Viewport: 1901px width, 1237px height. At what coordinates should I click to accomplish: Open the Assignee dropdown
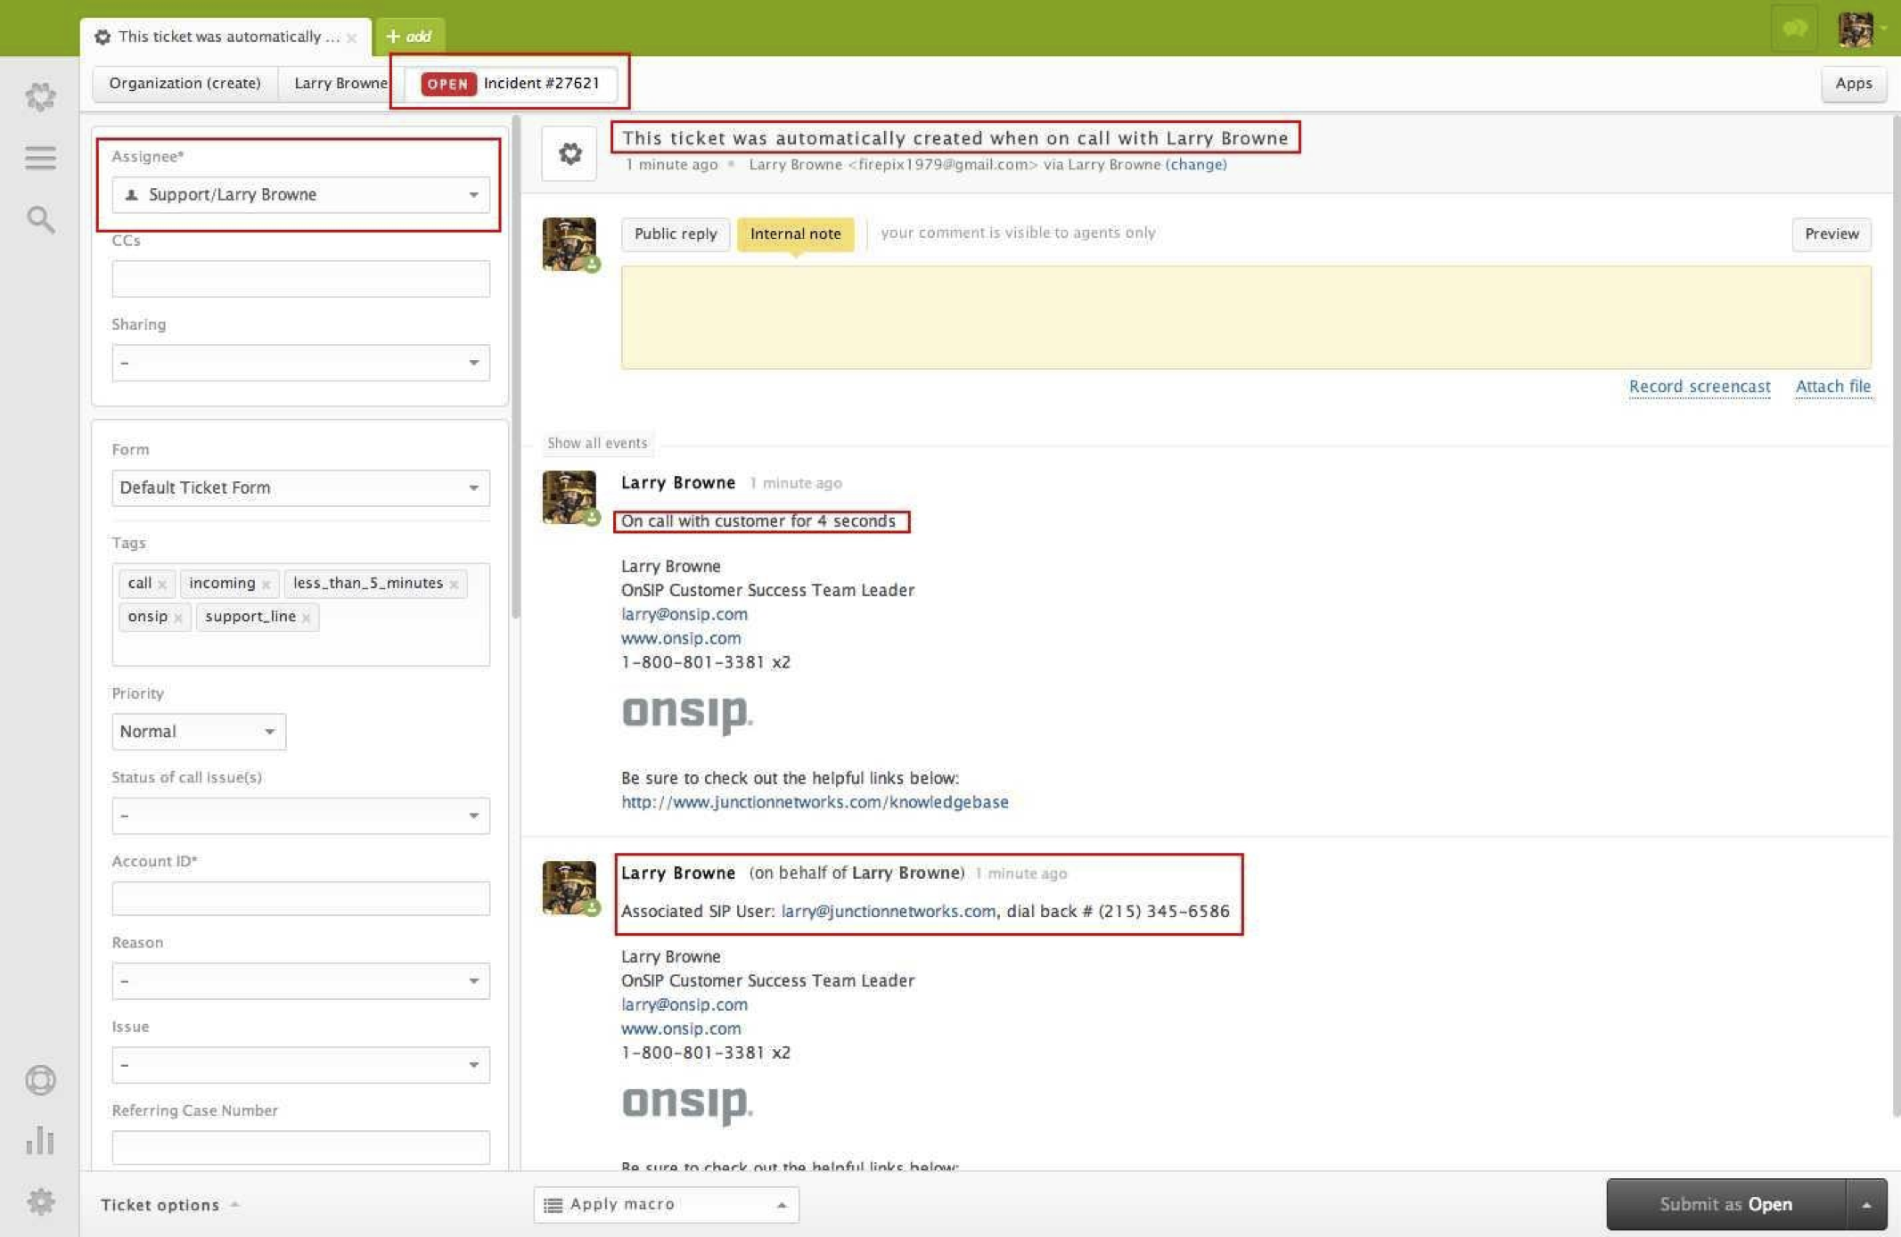click(300, 194)
